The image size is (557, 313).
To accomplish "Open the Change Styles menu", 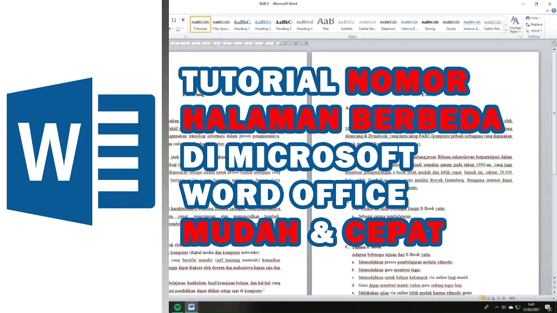I will pos(515,25).
